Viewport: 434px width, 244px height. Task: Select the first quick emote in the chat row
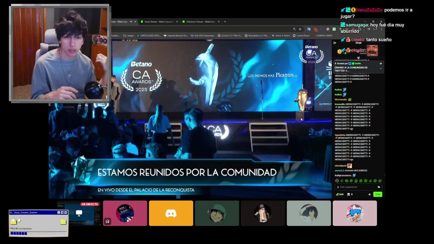(x=337, y=181)
